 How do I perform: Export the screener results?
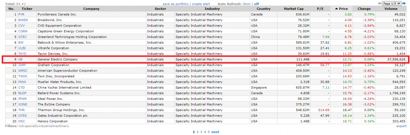(x=401, y=126)
